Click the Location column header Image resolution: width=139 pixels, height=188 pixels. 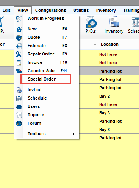pos(119,44)
